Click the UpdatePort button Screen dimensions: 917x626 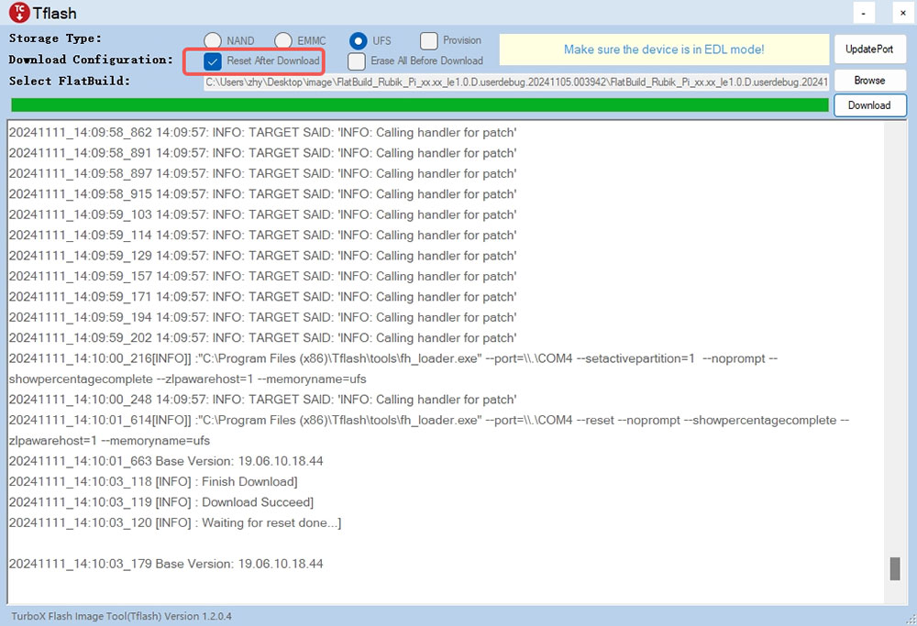[869, 49]
